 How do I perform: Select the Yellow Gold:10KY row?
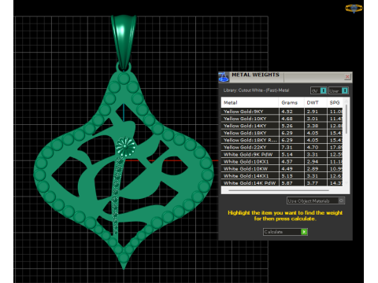click(x=282, y=119)
